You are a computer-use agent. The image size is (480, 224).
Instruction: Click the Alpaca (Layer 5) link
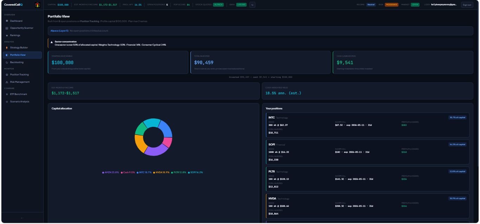59,31
